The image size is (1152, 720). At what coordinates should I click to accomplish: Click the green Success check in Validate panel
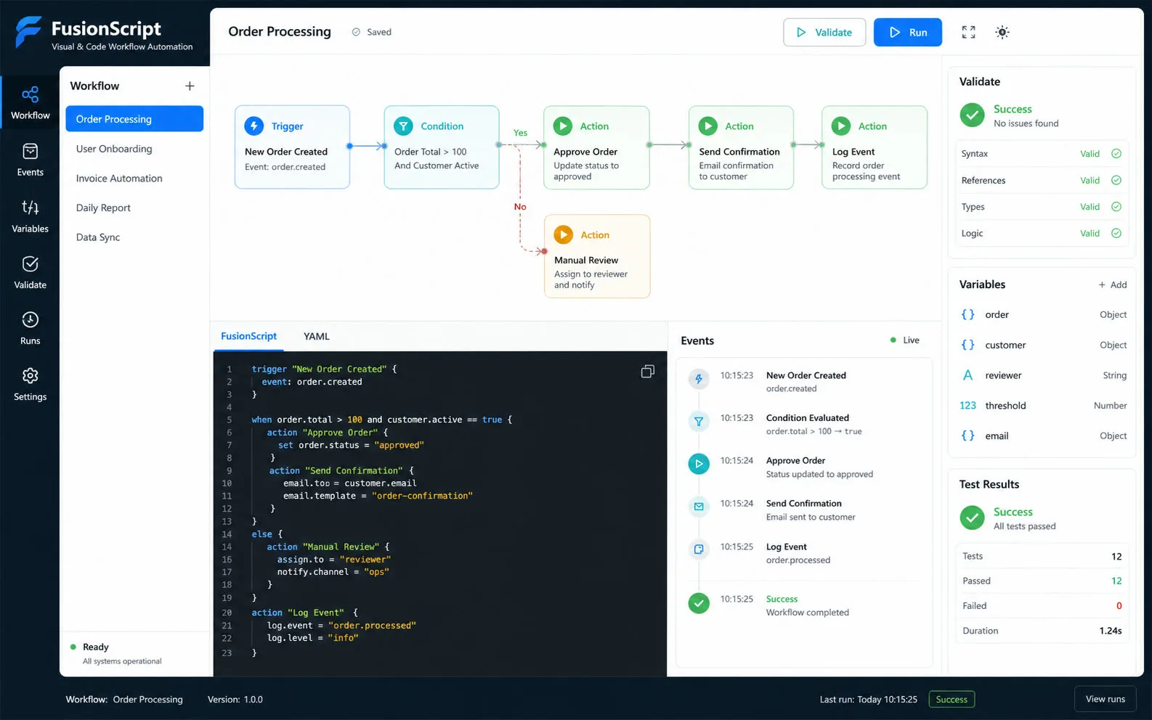pos(972,115)
